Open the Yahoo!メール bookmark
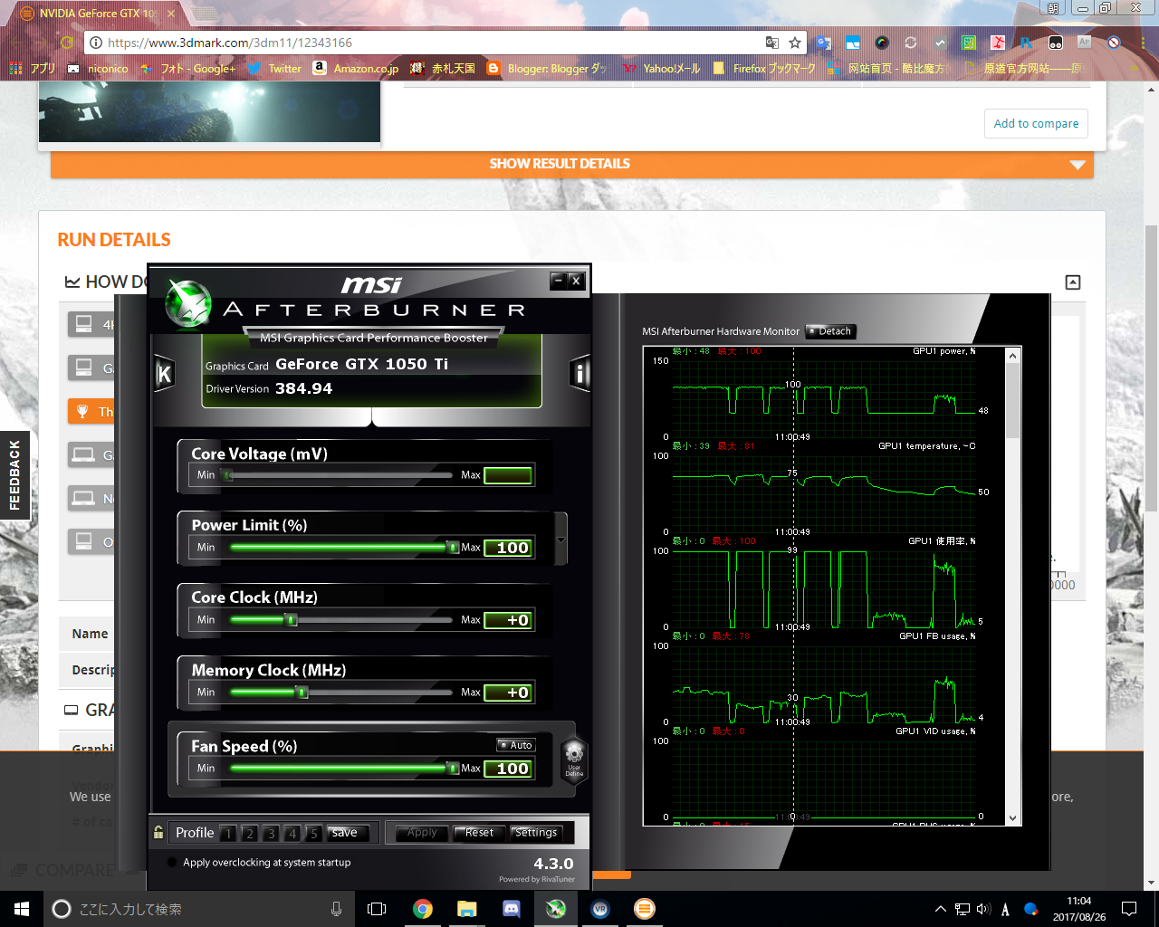This screenshot has height=927, width=1159. (662, 68)
